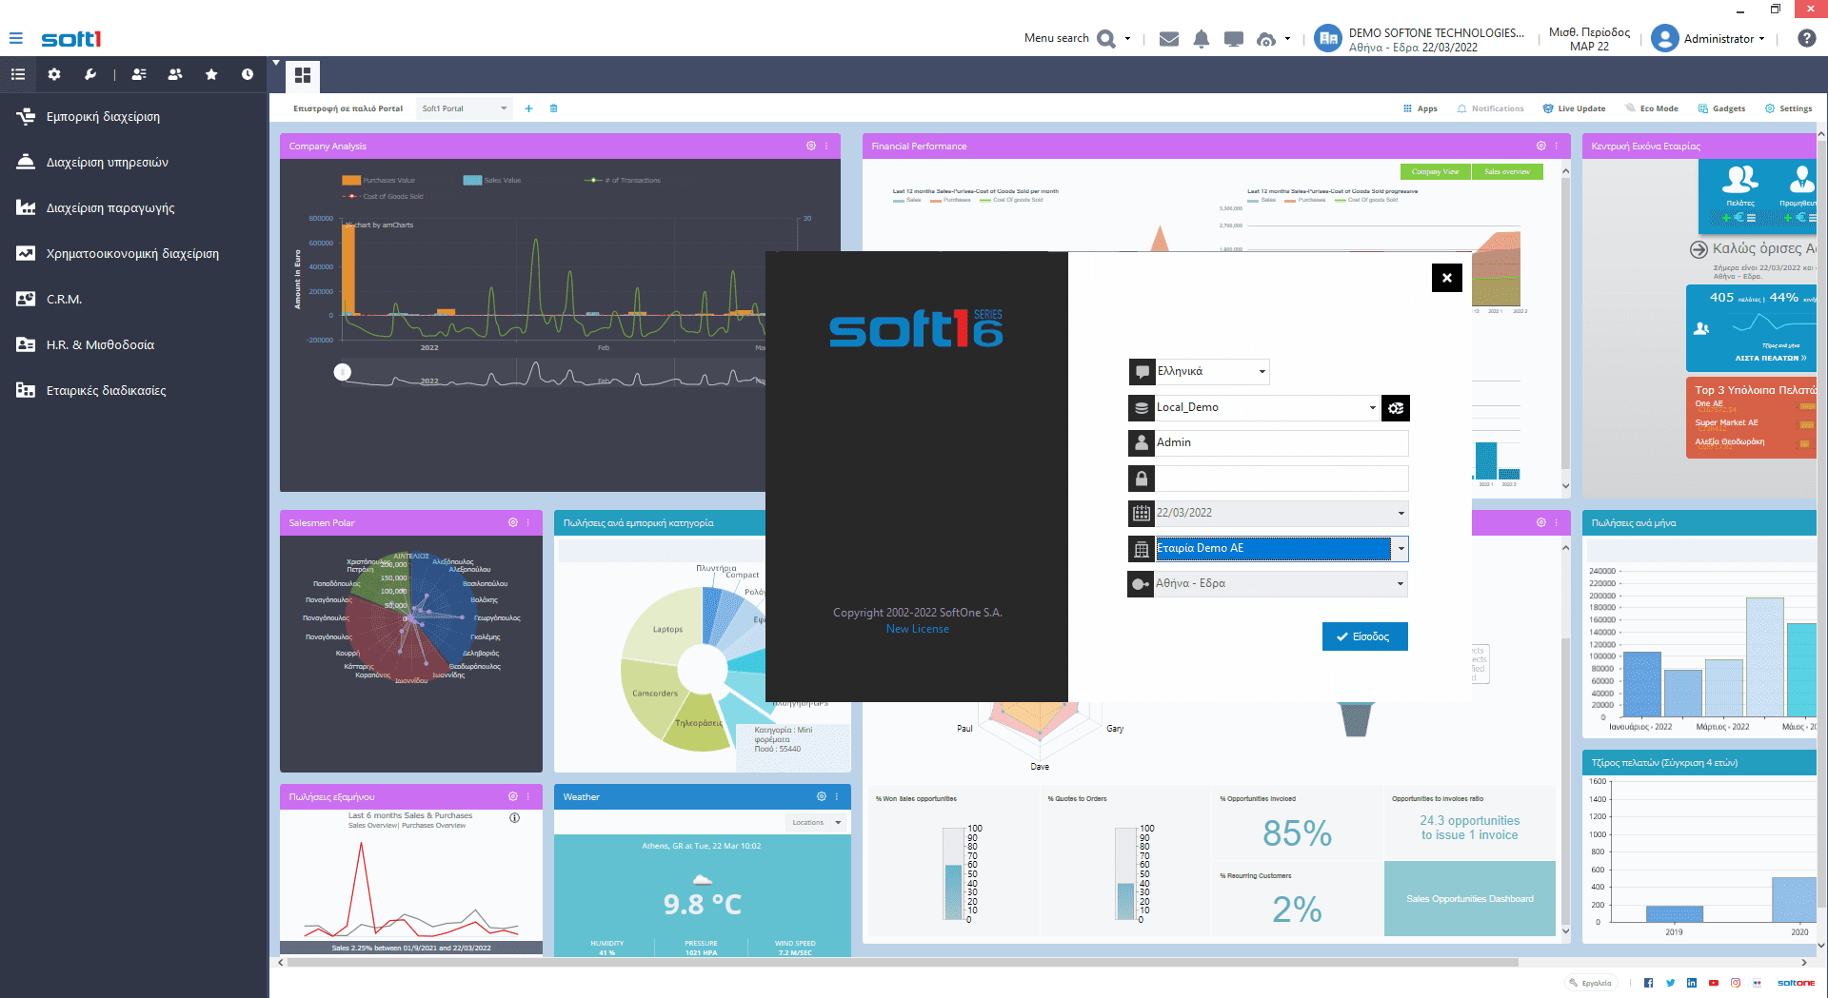Viewport: 1828px width, 998px height.
Task: Expand the company dropdown Εταιρία Demo AE
Action: click(x=1401, y=549)
